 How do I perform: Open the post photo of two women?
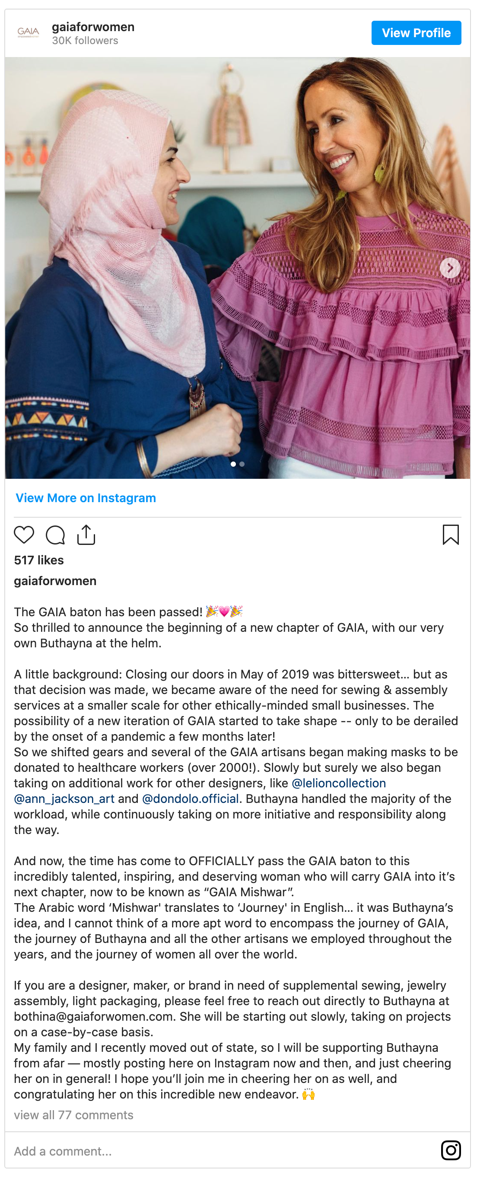pyautogui.click(x=237, y=267)
